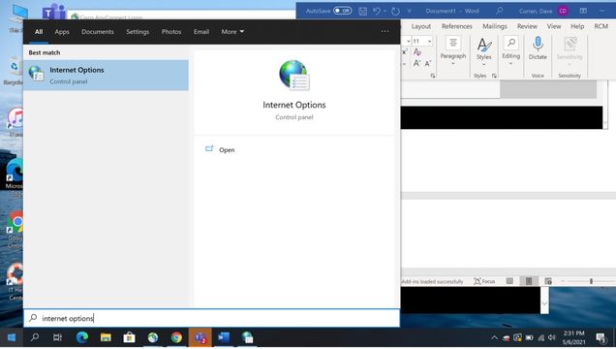The image size is (616, 349).
Task: Switch to Word from the taskbar
Action: [x=224, y=337]
